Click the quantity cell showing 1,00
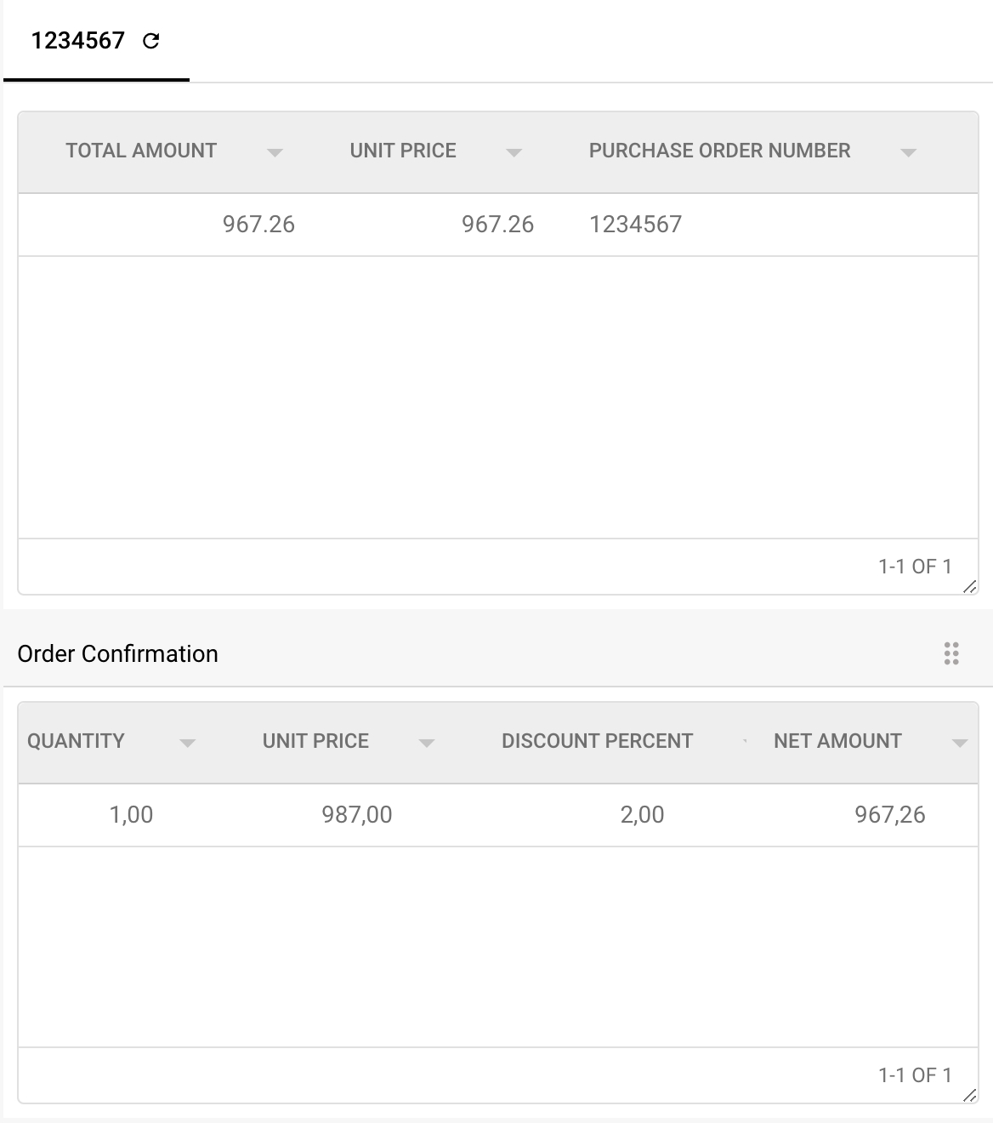This screenshot has height=1123, width=993. [131, 815]
